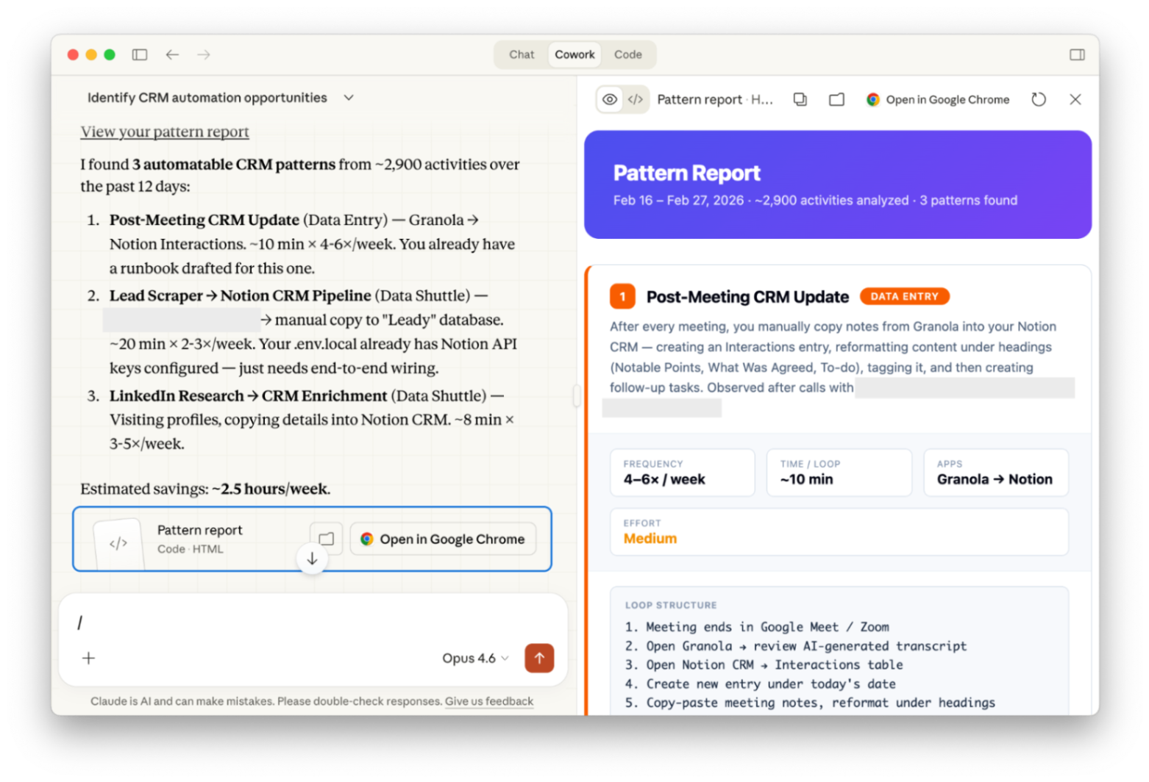Click the 'Pattern Report' heading in the preview
The image size is (1149, 782).
[686, 173]
